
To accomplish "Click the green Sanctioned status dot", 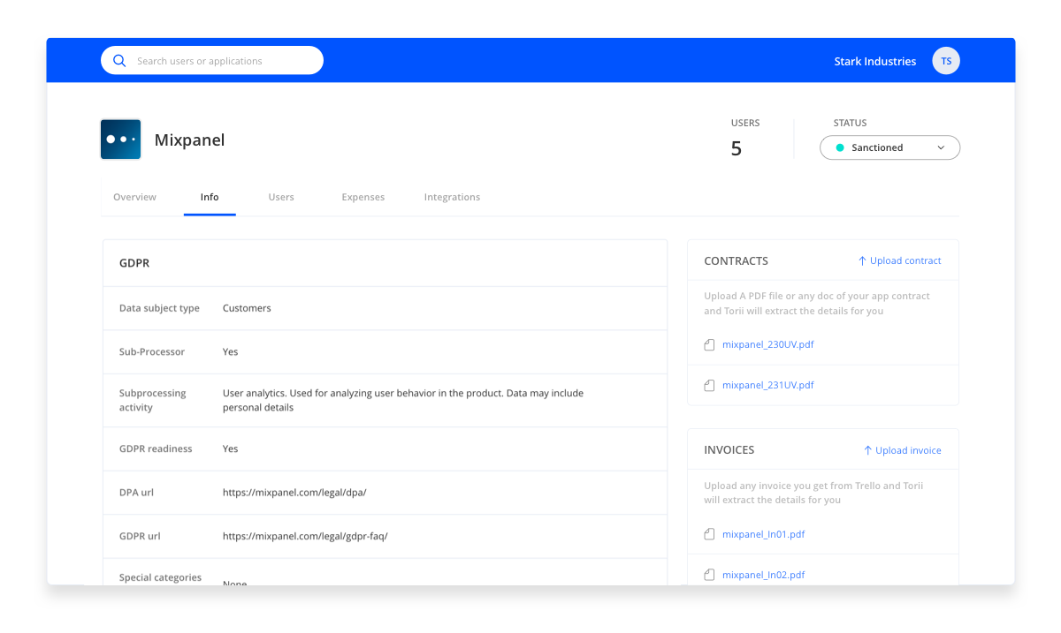I will (840, 147).
